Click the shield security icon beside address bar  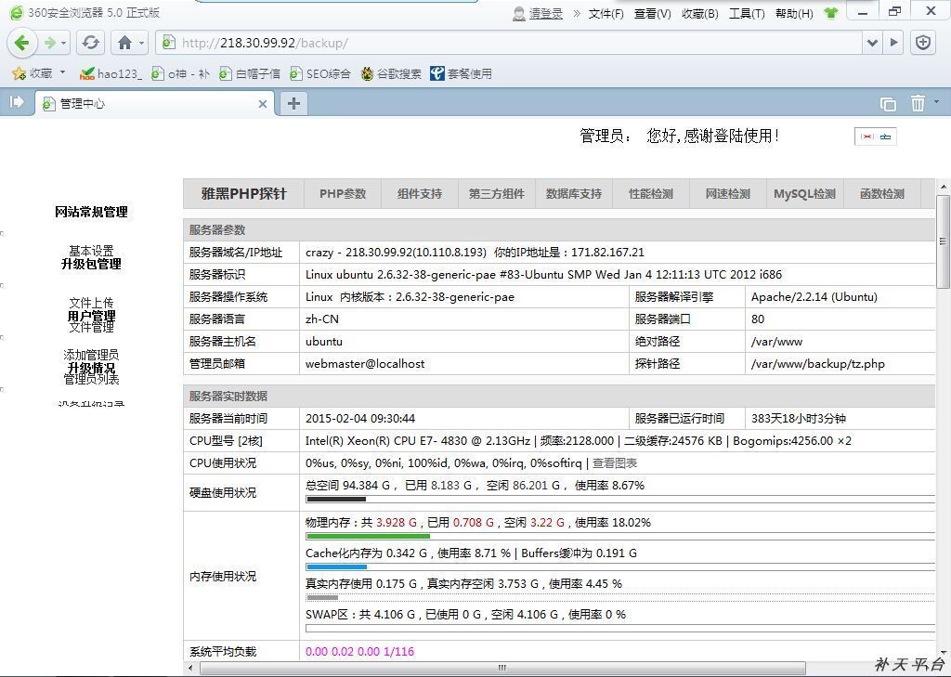point(923,43)
